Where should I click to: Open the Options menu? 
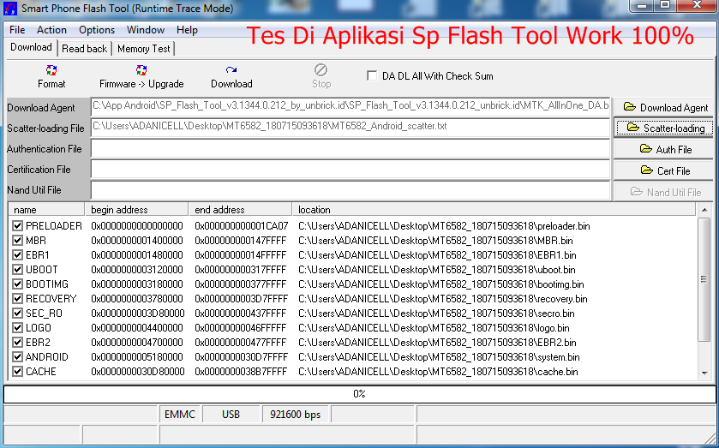click(97, 30)
